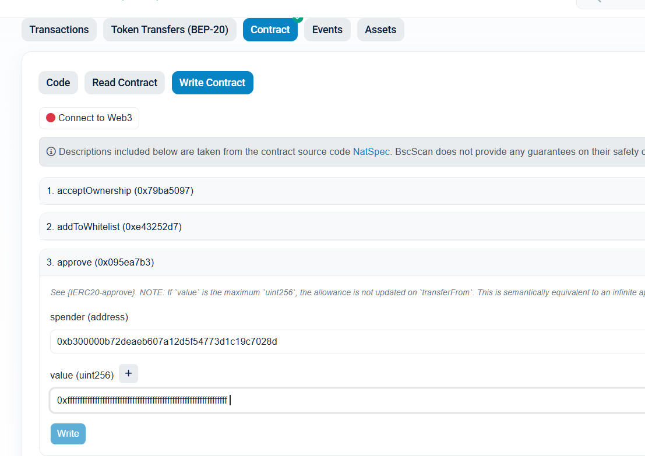Select the Write Contract button
The width and height of the screenshot is (645, 456).
coord(212,83)
